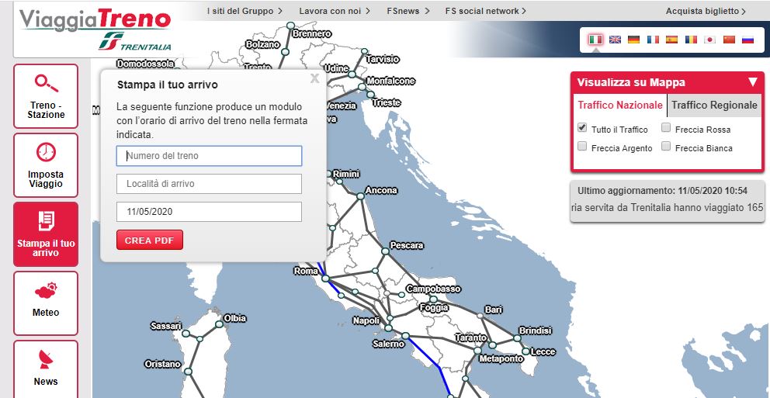Uncheck Tutto il Traffico checkbox

(x=582, y=127)
